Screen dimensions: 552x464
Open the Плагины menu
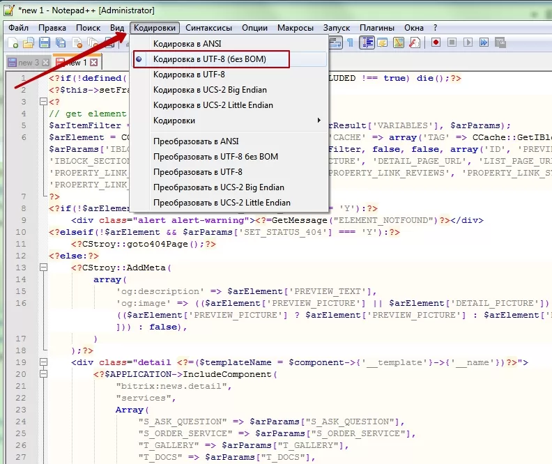(x=376, y=28)
